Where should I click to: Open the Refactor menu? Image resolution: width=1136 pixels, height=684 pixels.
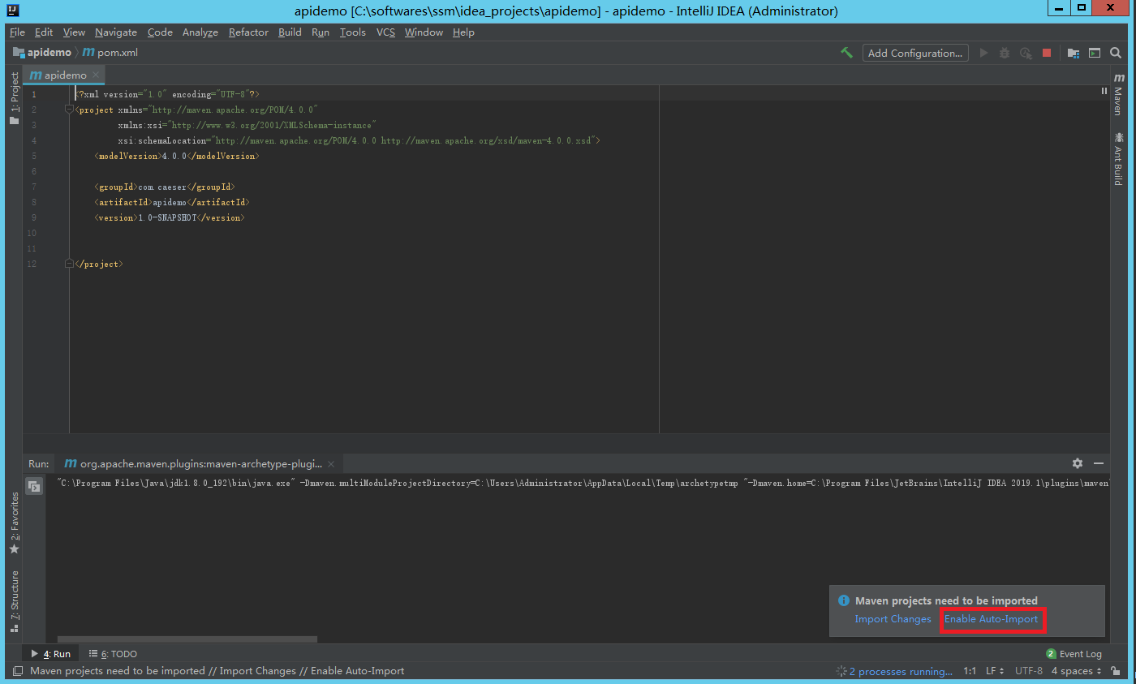pos(248,32)
